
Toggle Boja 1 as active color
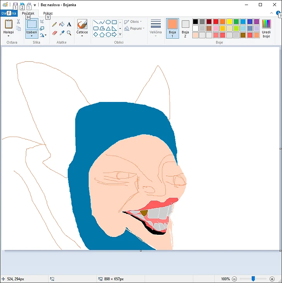(173, 28)
